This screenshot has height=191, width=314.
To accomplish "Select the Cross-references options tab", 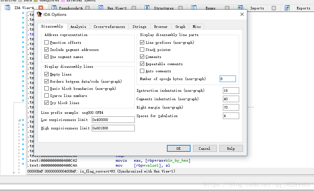I will tap(109, 27).
